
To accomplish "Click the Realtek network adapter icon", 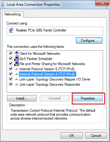I will click(11, 30).
